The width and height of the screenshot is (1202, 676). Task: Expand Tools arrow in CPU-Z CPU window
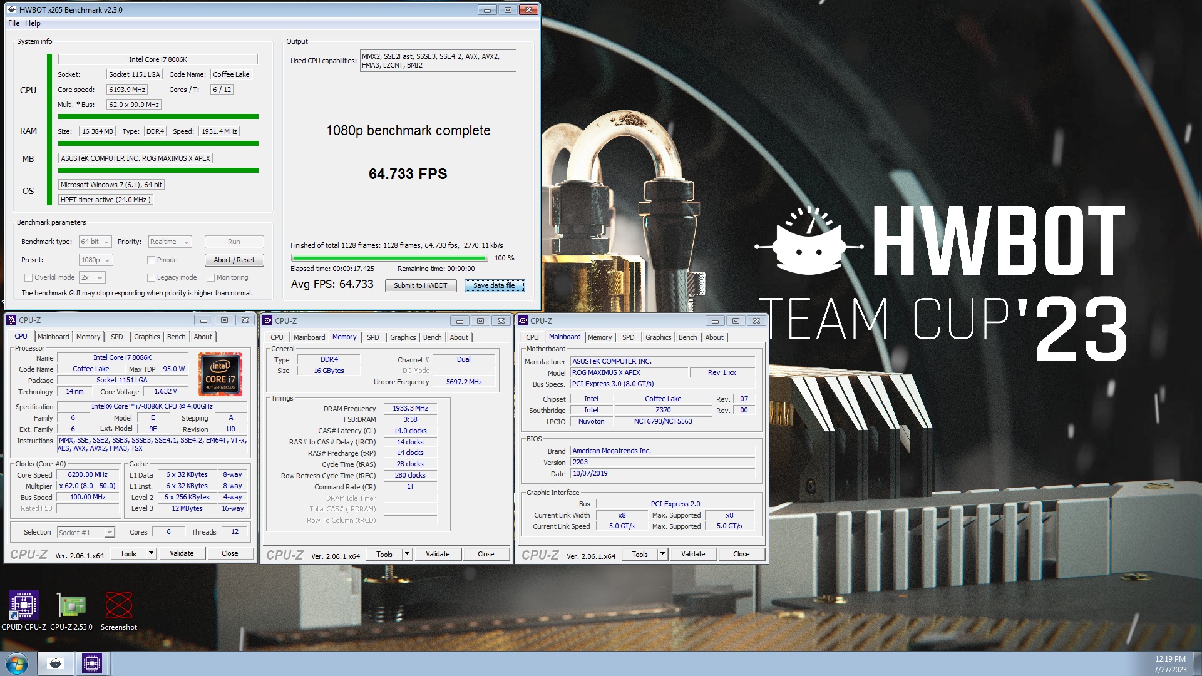pos(151,553)
